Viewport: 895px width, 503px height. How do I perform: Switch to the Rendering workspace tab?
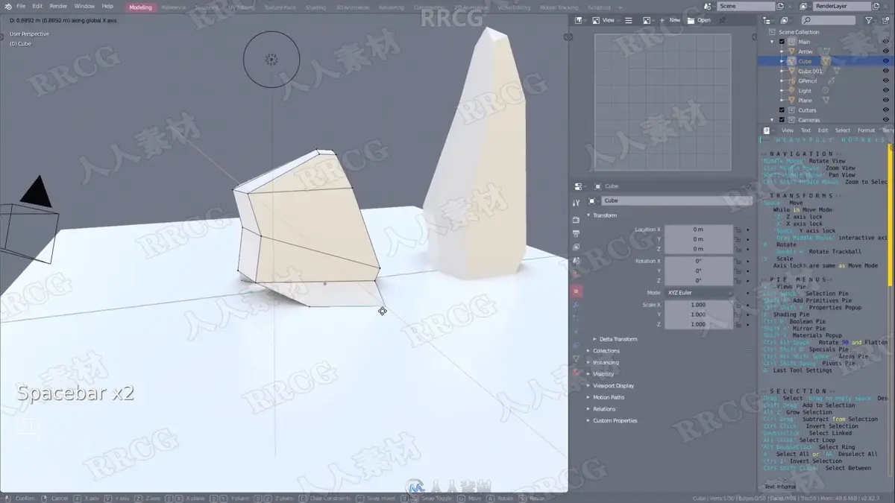point(391,7)
